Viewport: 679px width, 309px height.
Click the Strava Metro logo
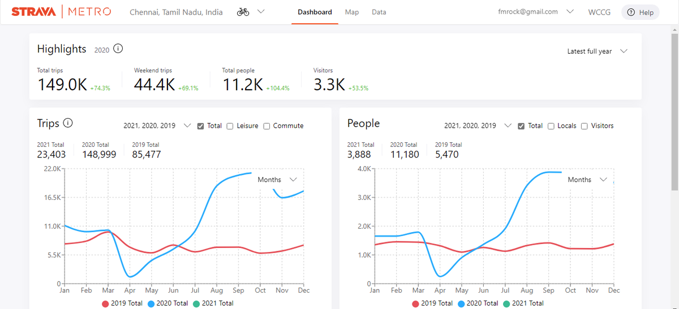pos(61,12)
